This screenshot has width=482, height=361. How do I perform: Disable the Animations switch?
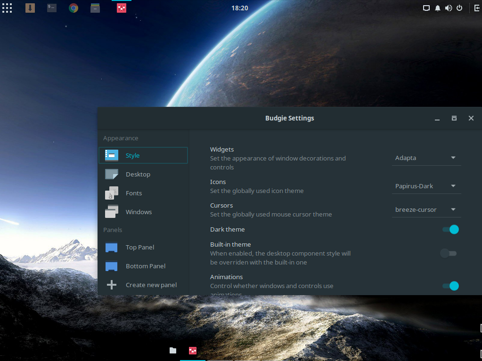pyautogui.click(x=450, y=286)
